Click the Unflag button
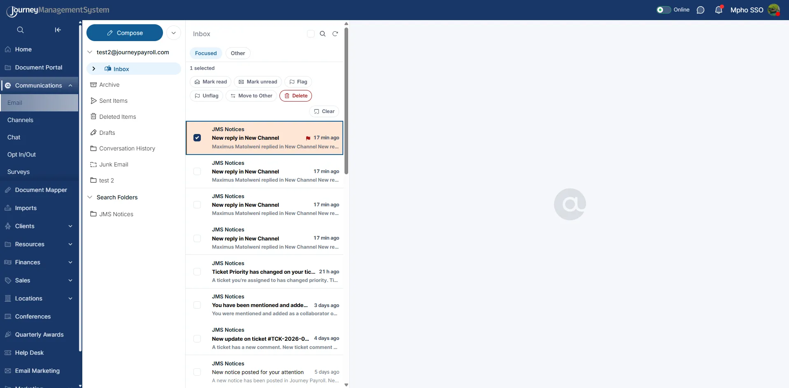 coord(206,96)
